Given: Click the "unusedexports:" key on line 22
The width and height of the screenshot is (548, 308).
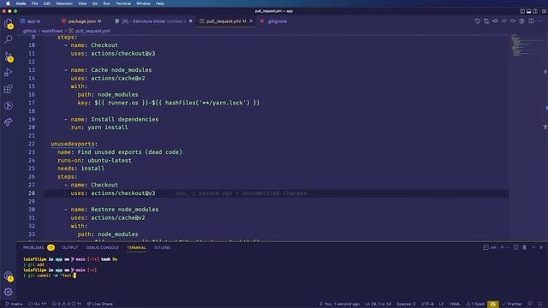Looking at the screenshot, I should 74,144.
